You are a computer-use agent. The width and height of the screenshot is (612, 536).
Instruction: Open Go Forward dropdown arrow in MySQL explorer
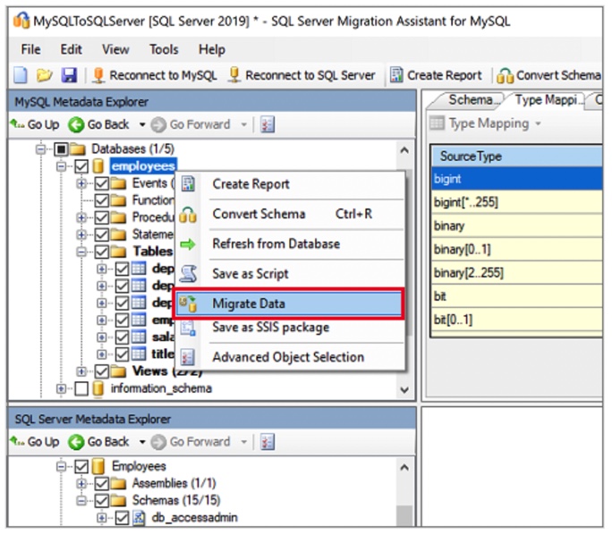[244, 125]
